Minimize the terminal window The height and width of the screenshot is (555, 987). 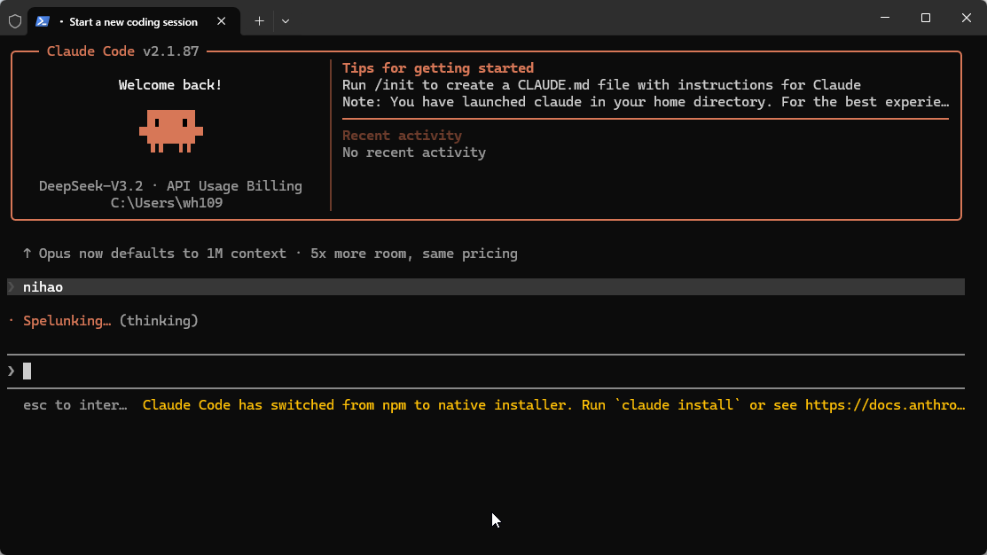885,18
